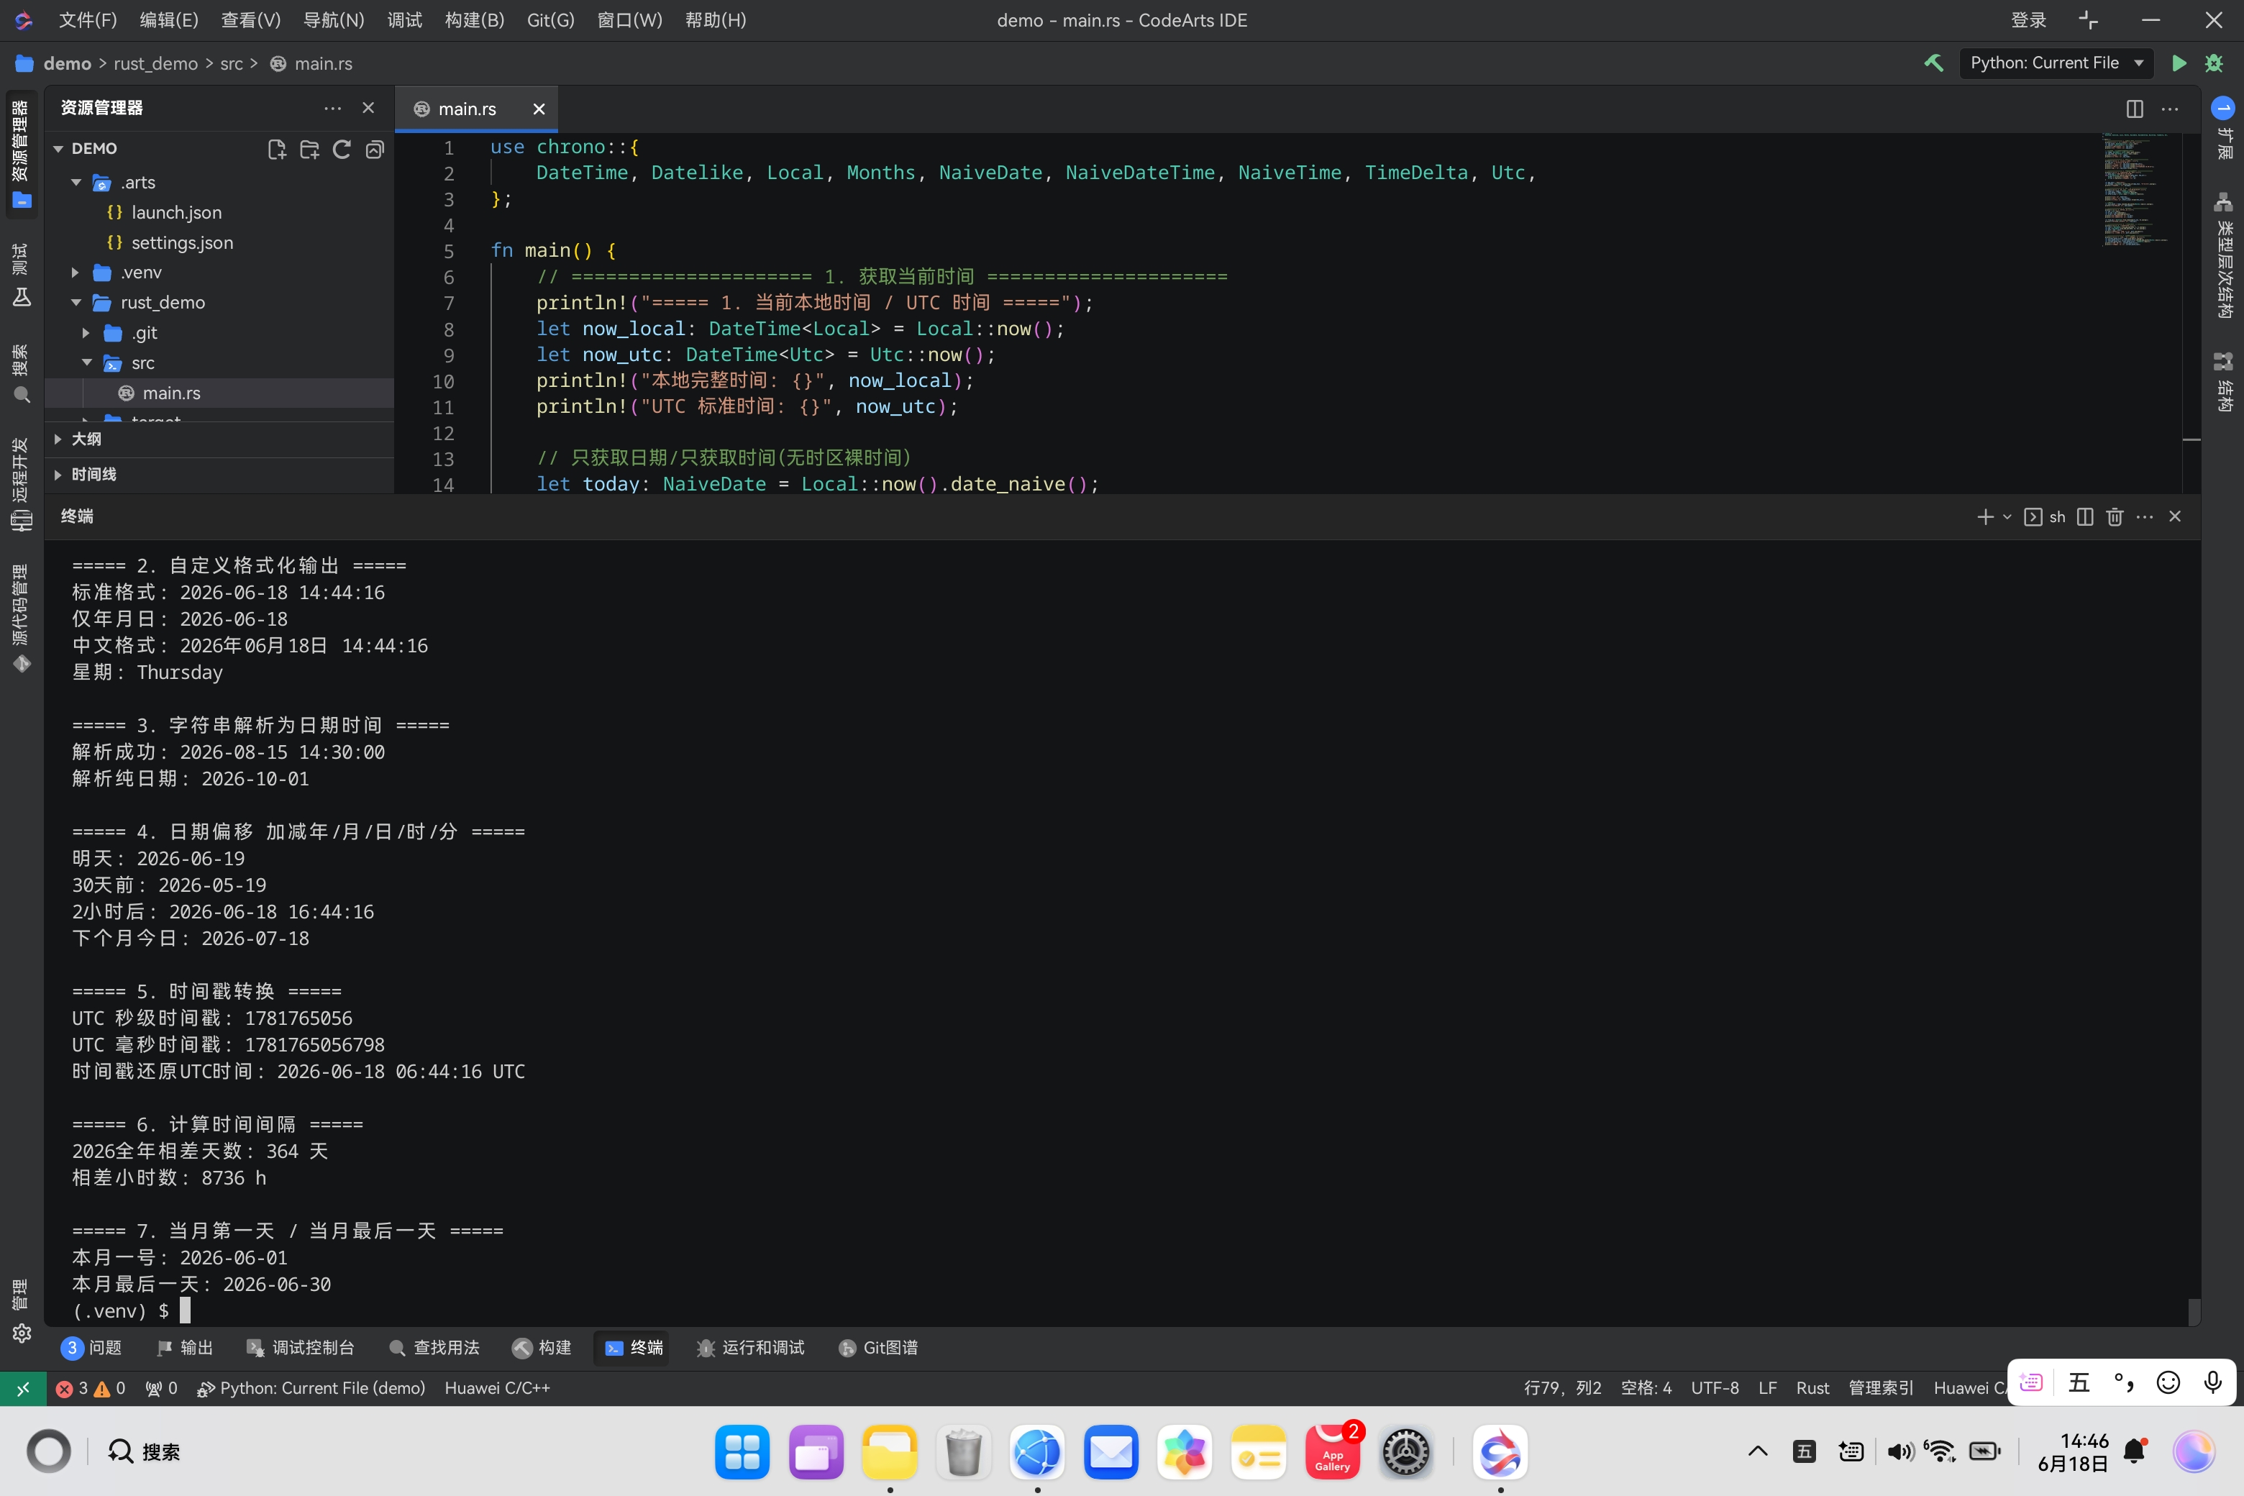
Task: Open the run configuration dropdown Python: Current File
Action: 2056,63
